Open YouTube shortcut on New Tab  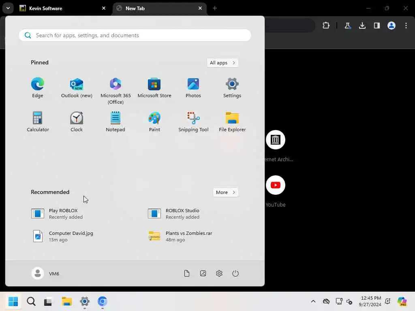pyautogui.click(x=276, y=191)
